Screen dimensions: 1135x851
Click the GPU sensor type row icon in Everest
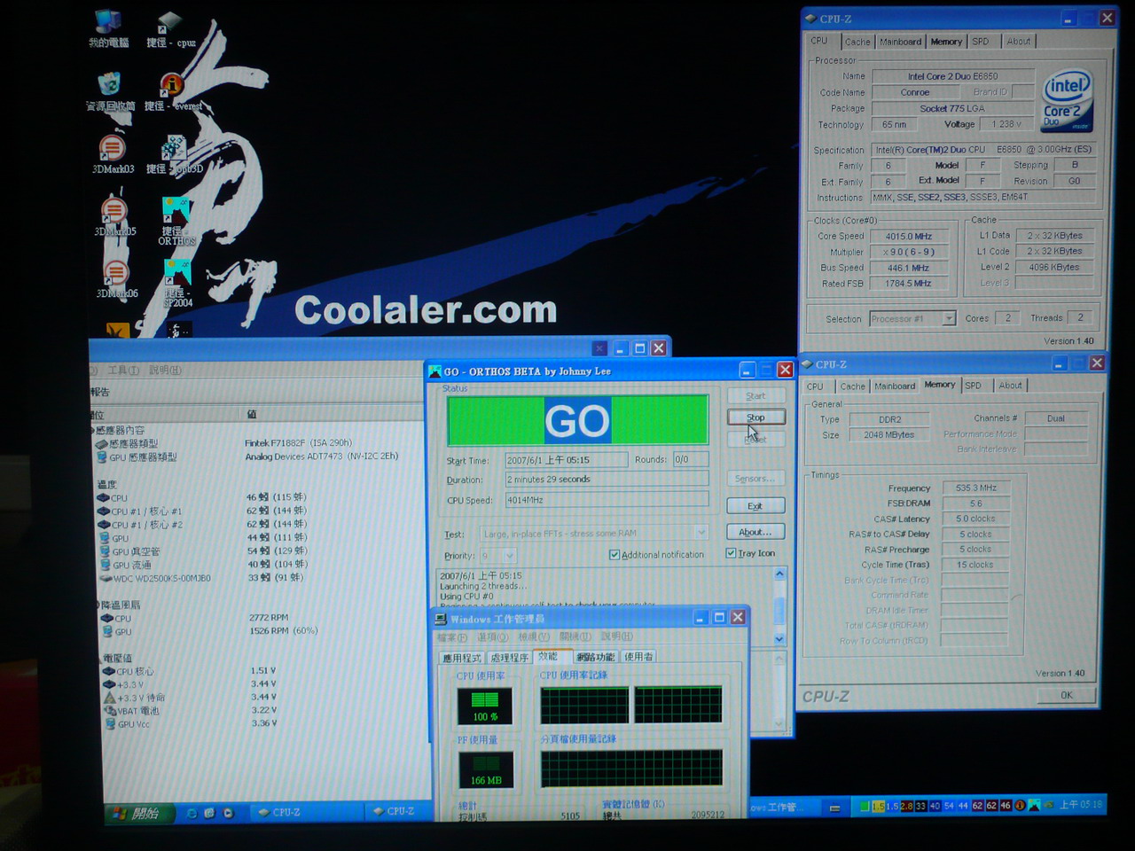tap(102, 457)
